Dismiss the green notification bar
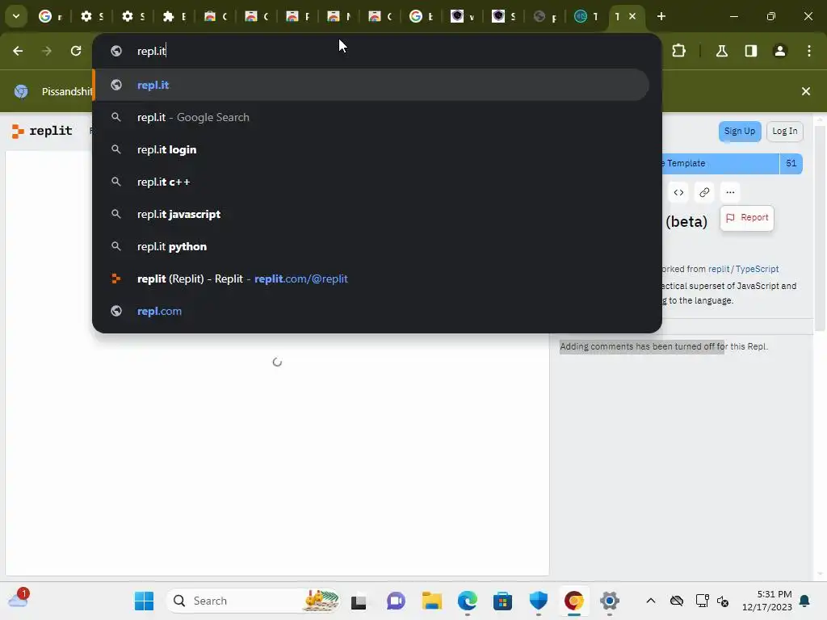This screenshot has width=827, height=620. coord(806,91)
